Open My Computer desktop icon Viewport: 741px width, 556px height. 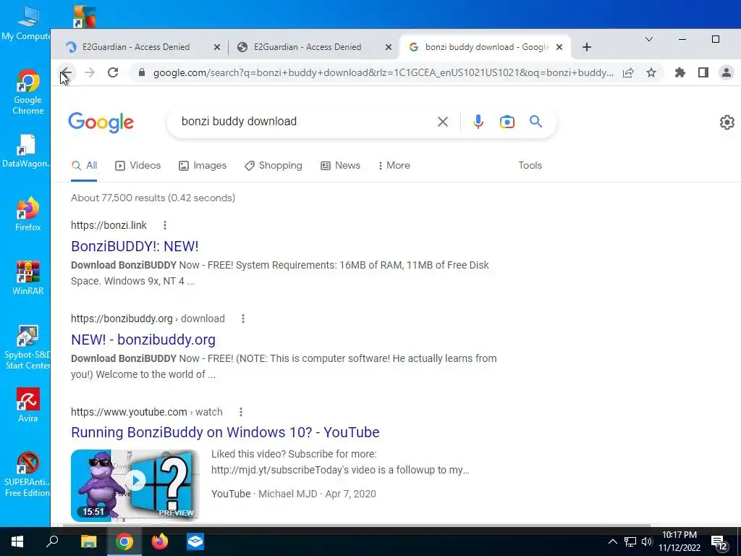click(x=25, y=23)
